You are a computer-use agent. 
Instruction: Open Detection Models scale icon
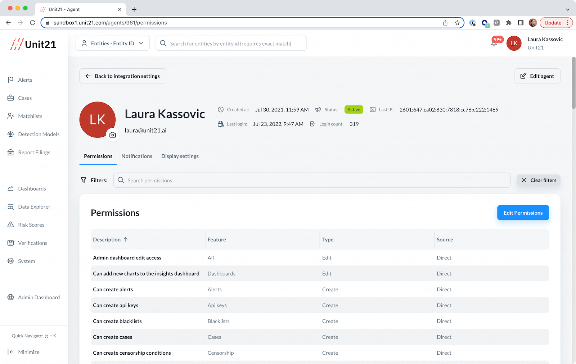coord(11,134)
